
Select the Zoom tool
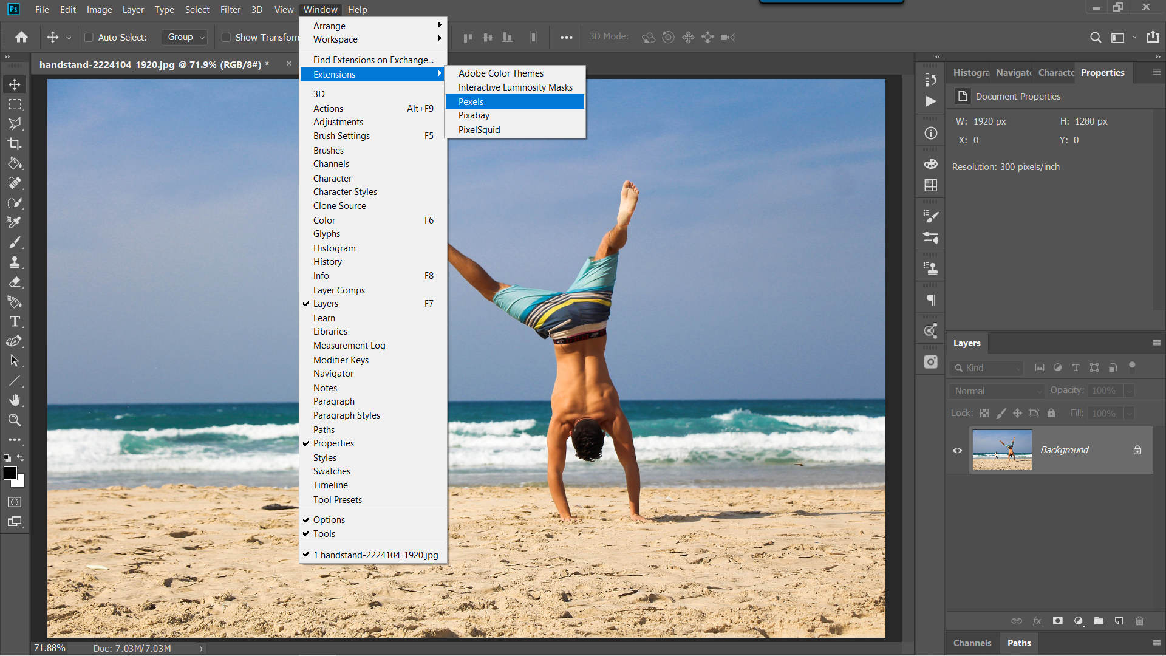point(15,420)
